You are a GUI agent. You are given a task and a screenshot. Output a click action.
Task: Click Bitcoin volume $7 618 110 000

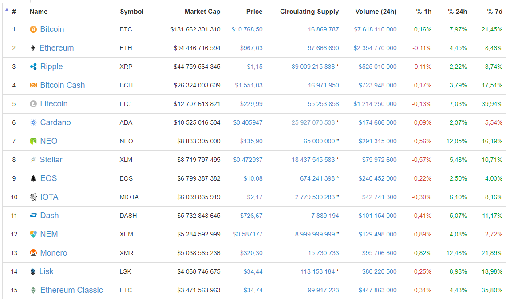(x=375, y=29)
